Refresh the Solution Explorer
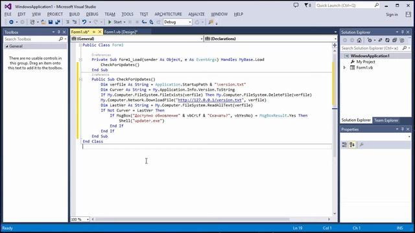The image size is (415, 233). pos(388,40)
